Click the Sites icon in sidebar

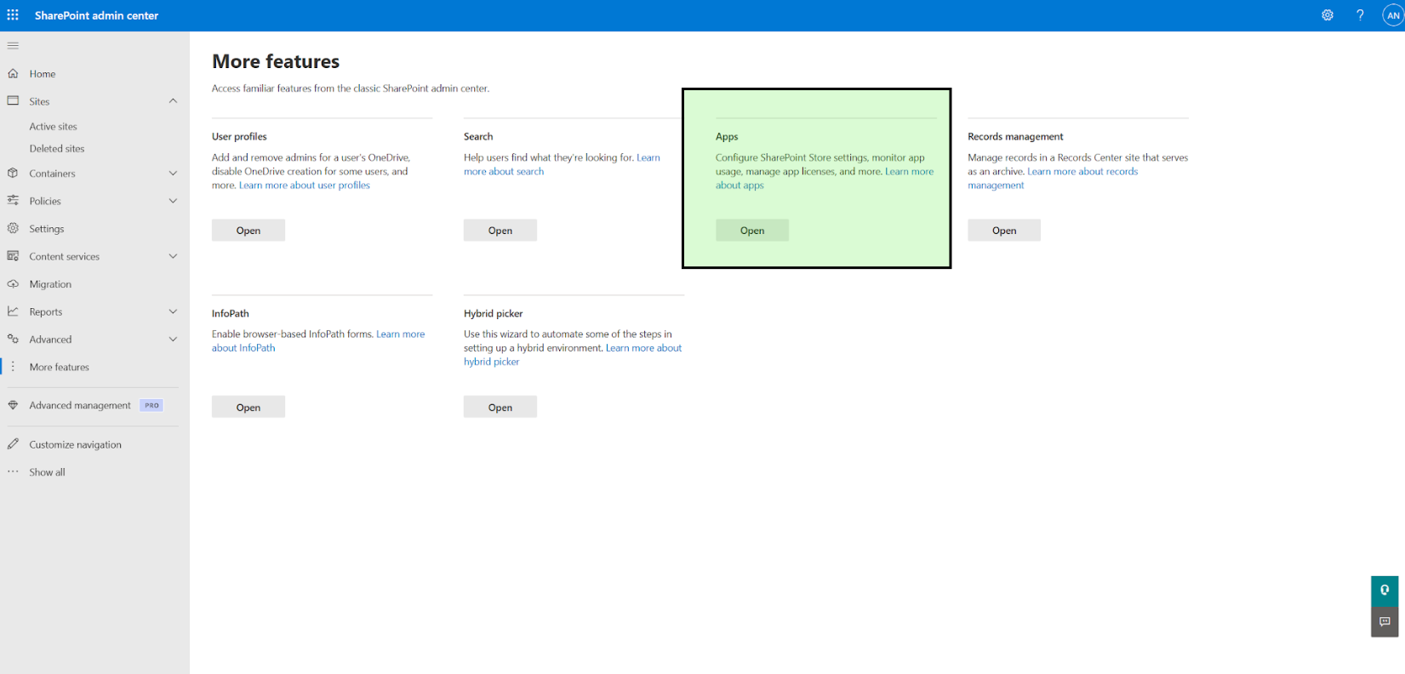(13, 101)
